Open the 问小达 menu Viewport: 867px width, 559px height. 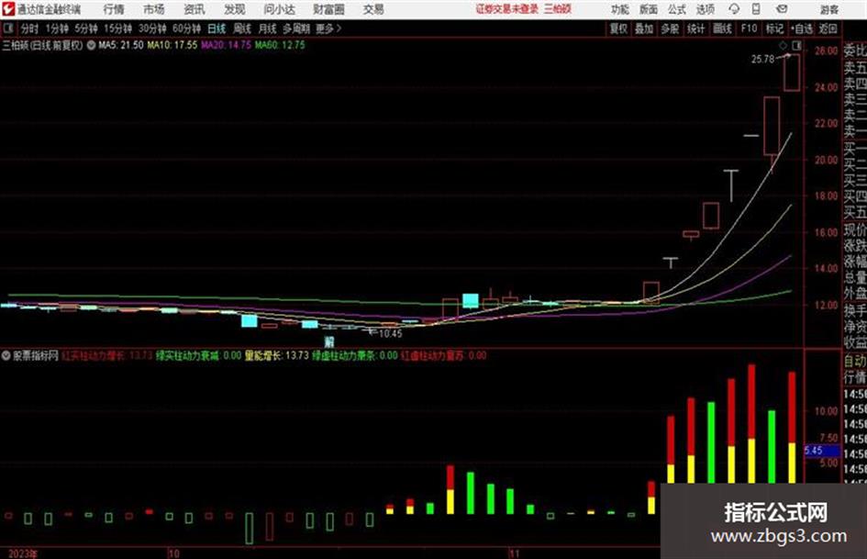click(279, 9)
